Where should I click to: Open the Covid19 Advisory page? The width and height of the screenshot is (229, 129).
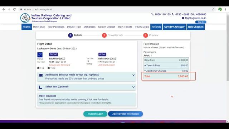(174, 27)
